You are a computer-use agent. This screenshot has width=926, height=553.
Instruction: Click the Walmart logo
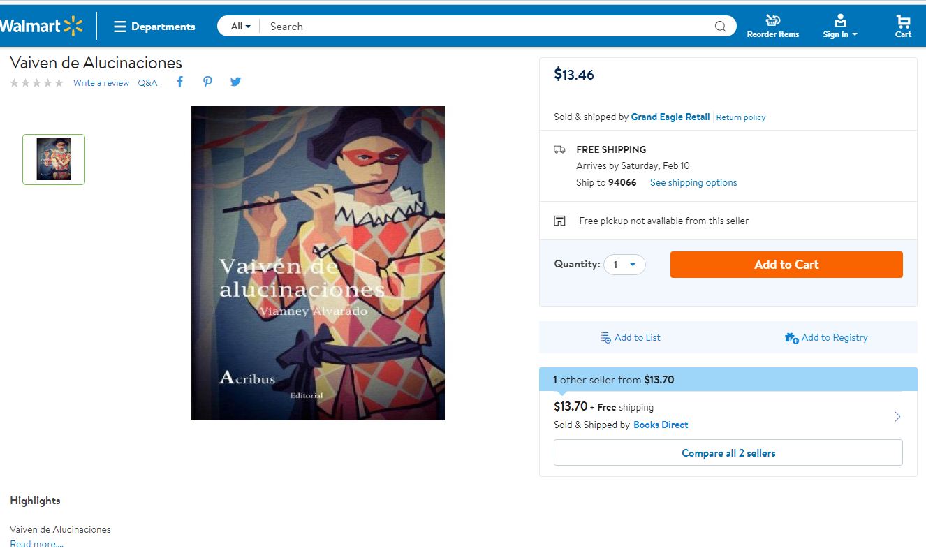coord(41,27)
